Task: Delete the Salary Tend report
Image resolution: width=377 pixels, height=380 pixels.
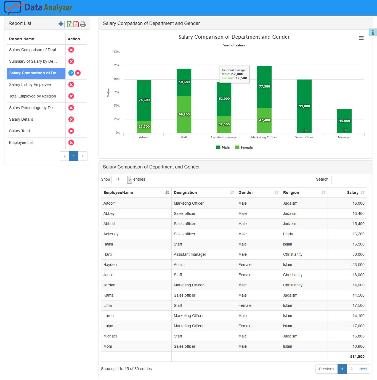Action: click(71, 131)
